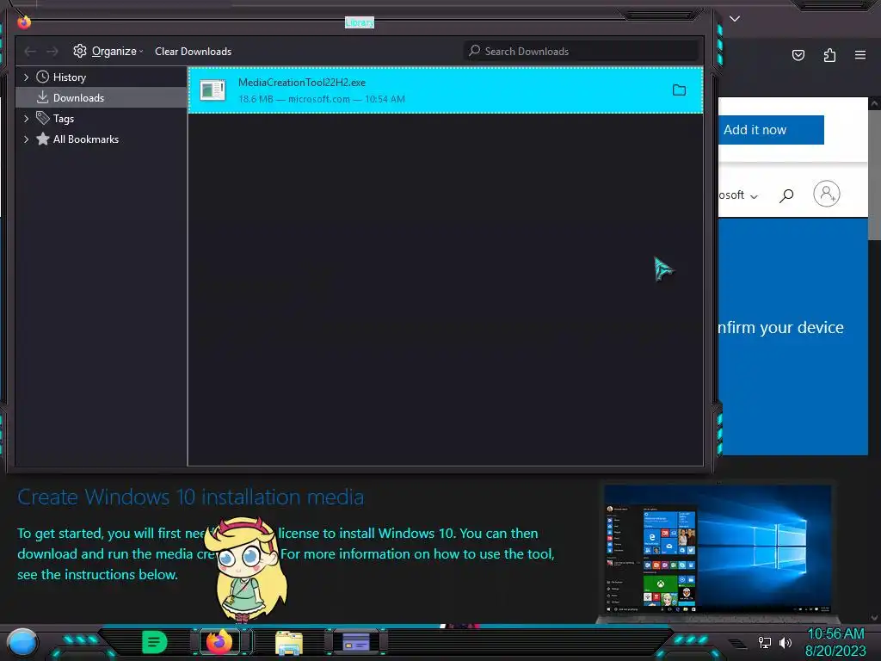
Task: Open Firefox Extensions puzzle icon
Action: click(x=829, y=55)
